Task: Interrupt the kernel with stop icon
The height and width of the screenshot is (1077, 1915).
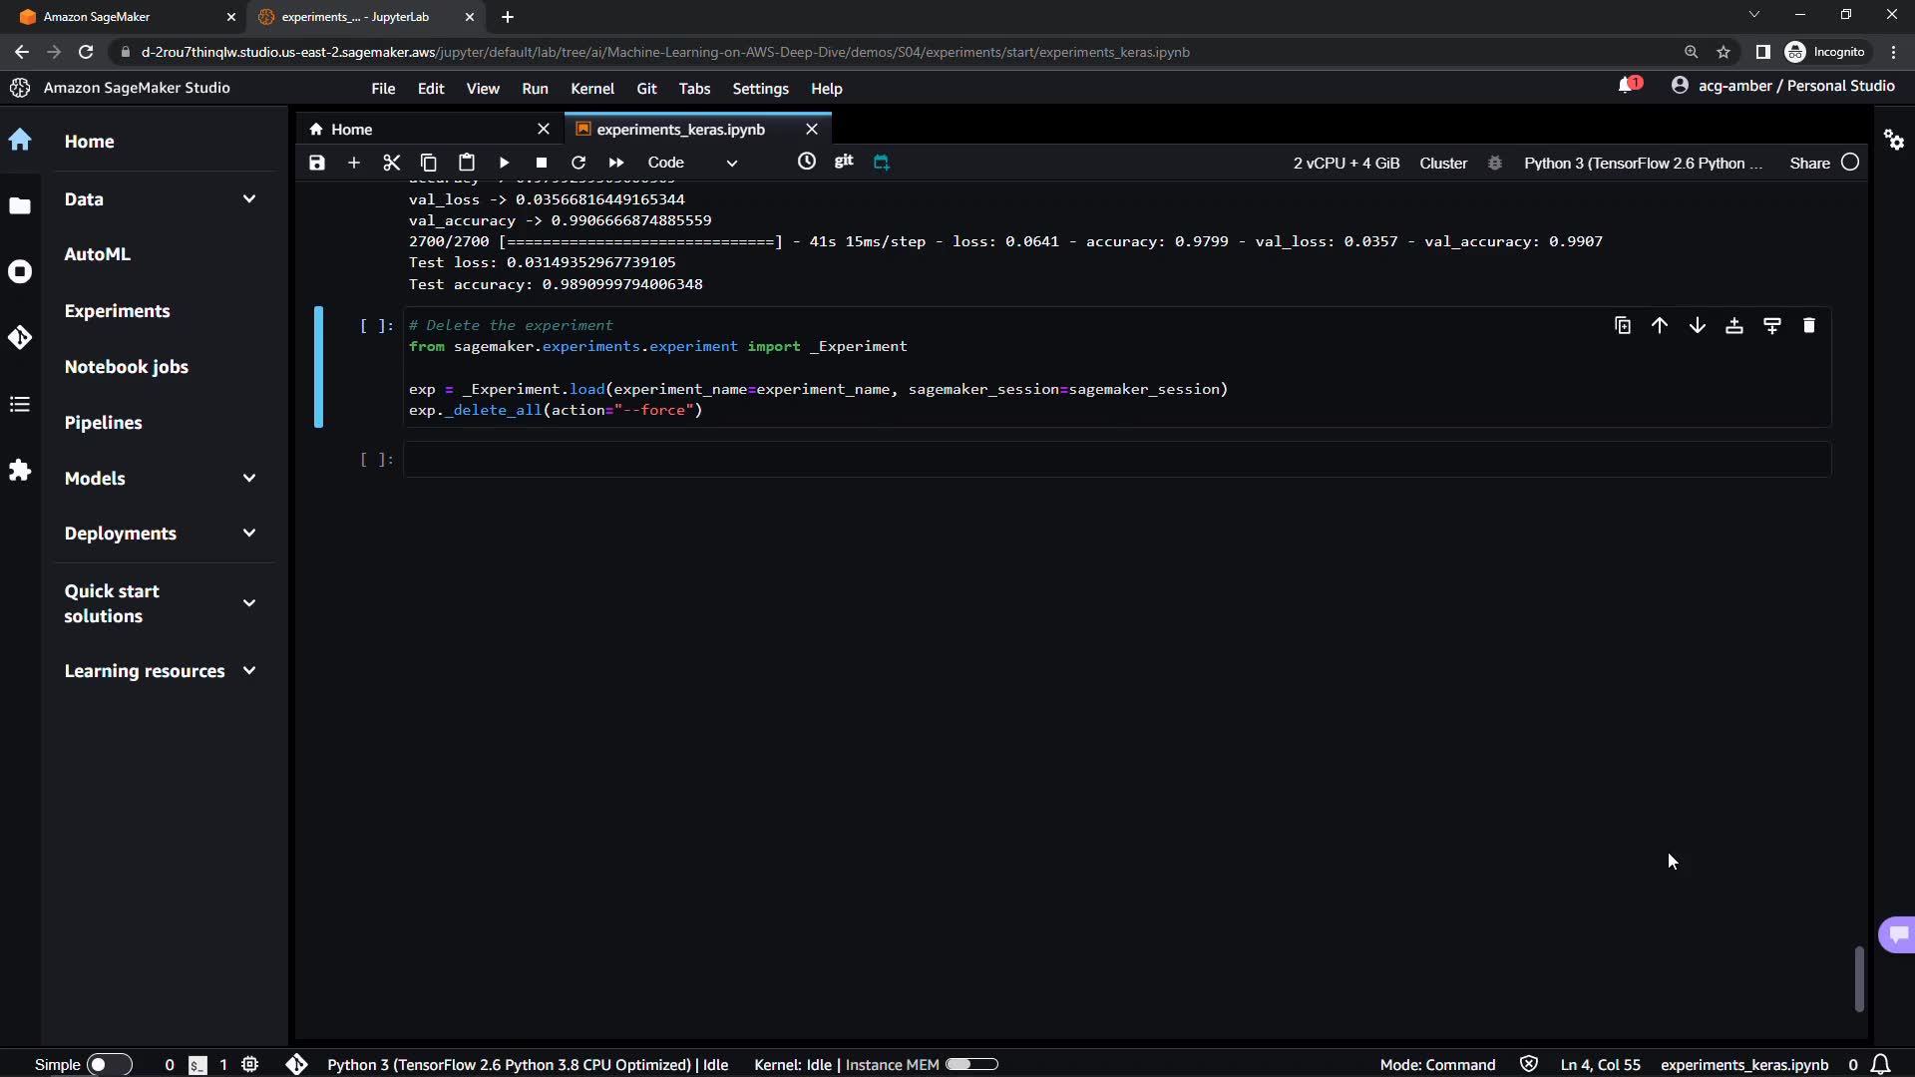Action: [542, 163]
